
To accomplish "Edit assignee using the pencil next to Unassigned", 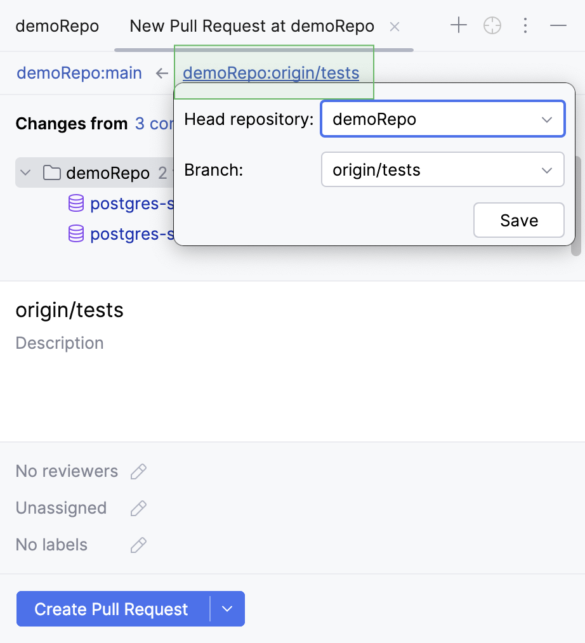I will (x=138, y=508).
